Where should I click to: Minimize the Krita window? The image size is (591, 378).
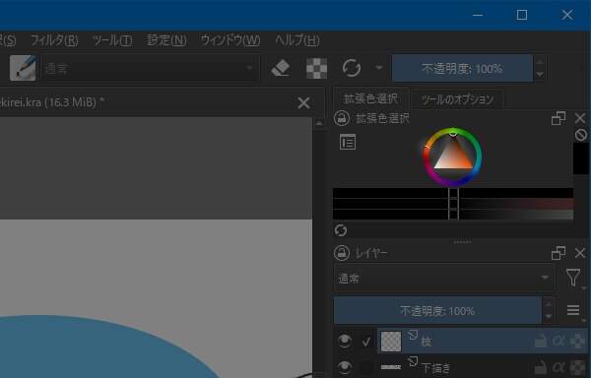point(478,15)
